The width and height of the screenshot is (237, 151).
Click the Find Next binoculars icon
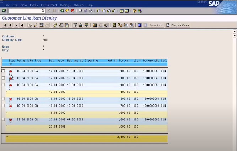[91, 11]
